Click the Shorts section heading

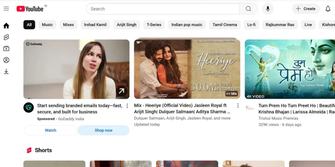43,150
